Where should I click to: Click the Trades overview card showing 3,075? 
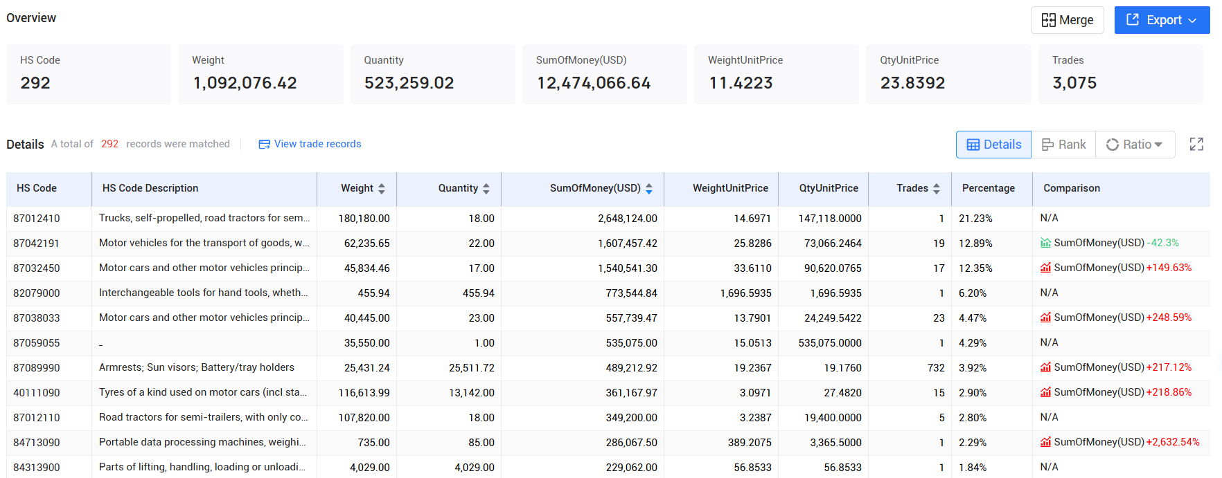pos(1120,74)
